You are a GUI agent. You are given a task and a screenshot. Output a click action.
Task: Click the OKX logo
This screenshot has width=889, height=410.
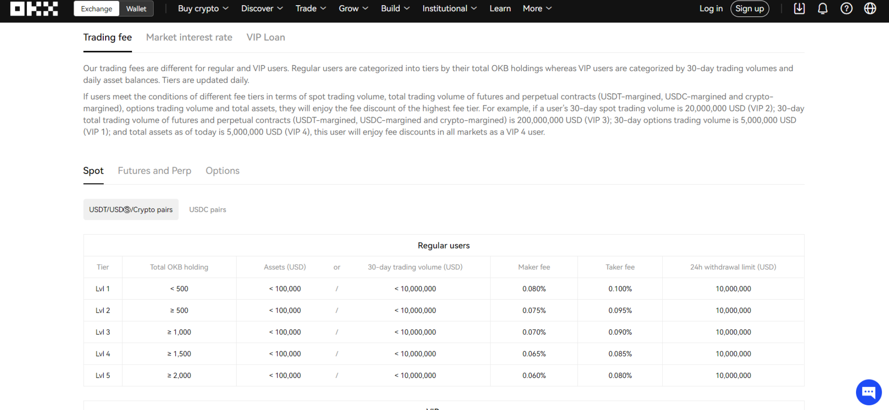[x=33, y=8]
